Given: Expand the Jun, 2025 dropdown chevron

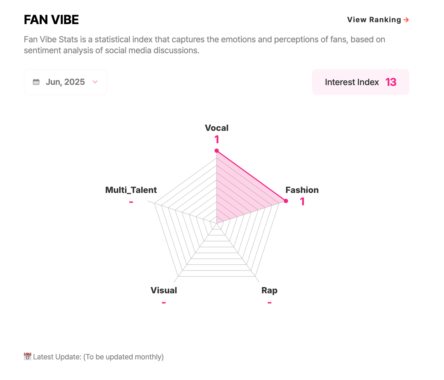Looking at the screenshot, I should 95,82.
